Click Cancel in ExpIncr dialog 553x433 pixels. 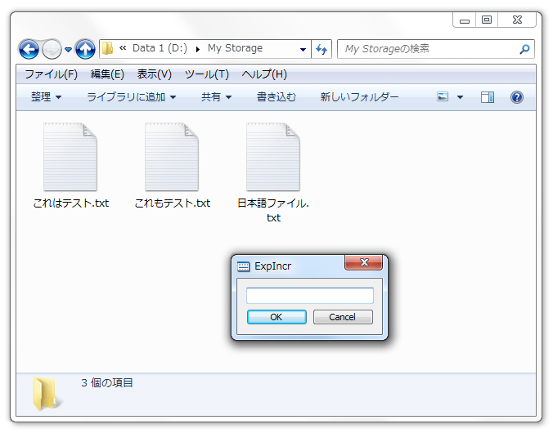[x=343, y=317]
